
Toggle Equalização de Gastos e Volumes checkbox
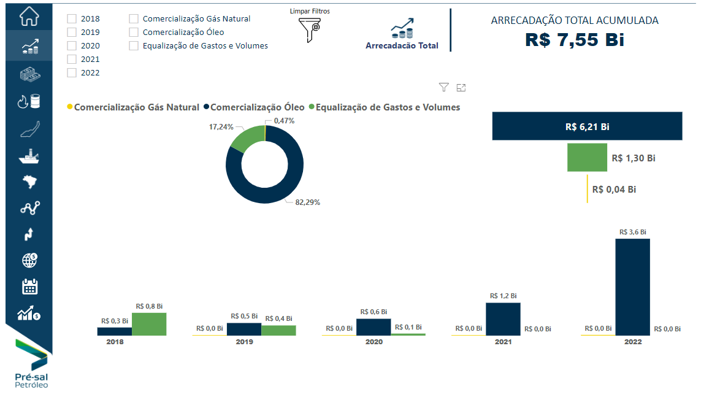coord(134,46)
